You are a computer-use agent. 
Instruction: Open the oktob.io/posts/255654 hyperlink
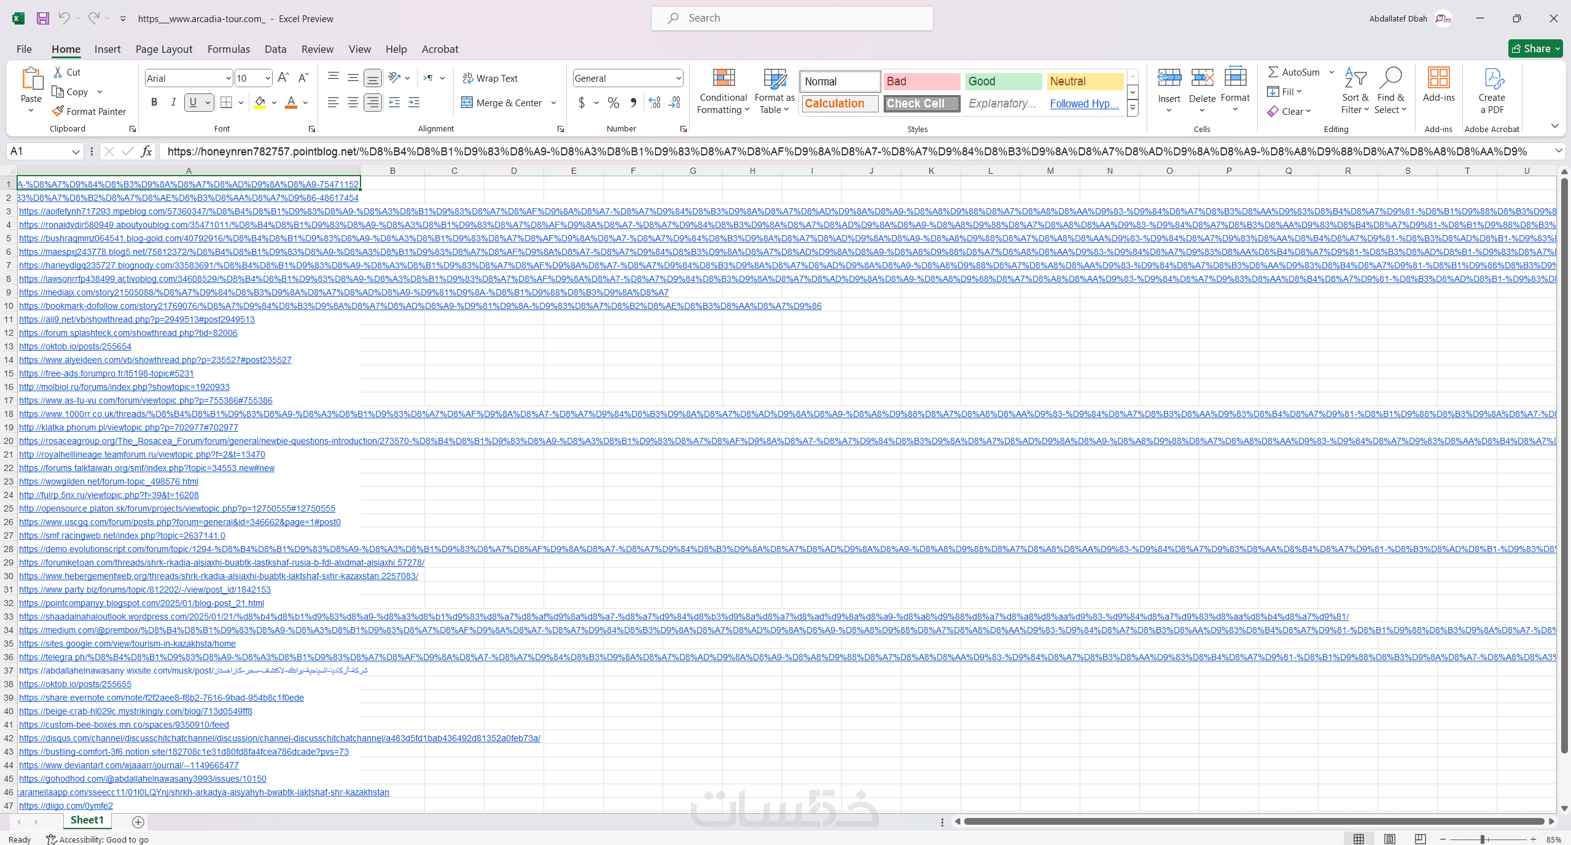click(x=75, y=346)
